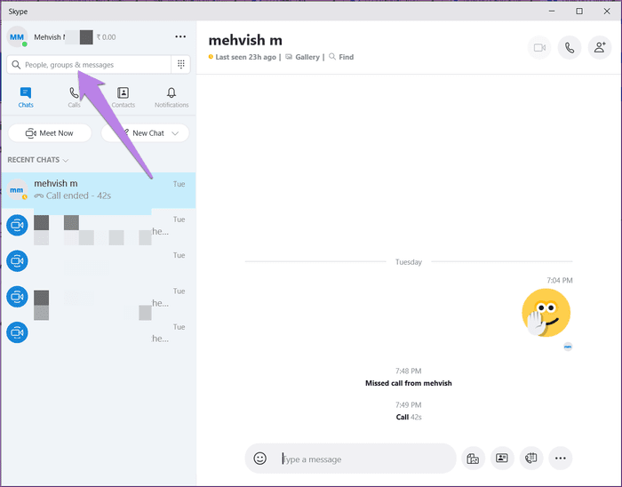Click the Meet Now button
622x487 pixels.
click(x=50, y=133)
